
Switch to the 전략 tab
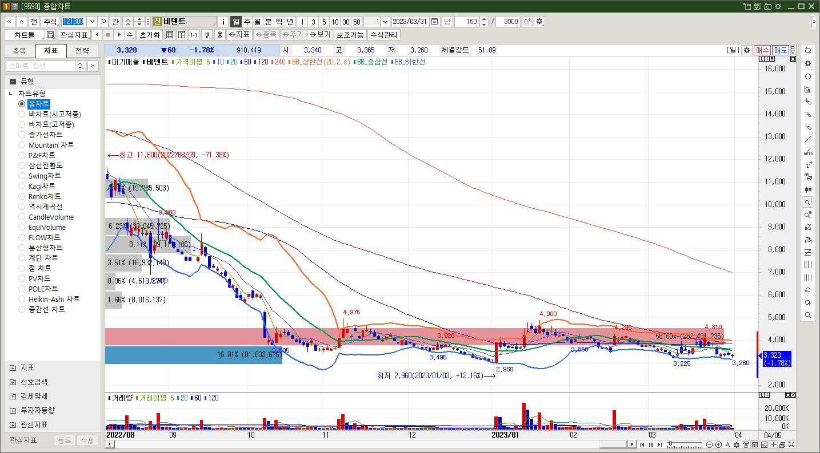pos(82,51)
